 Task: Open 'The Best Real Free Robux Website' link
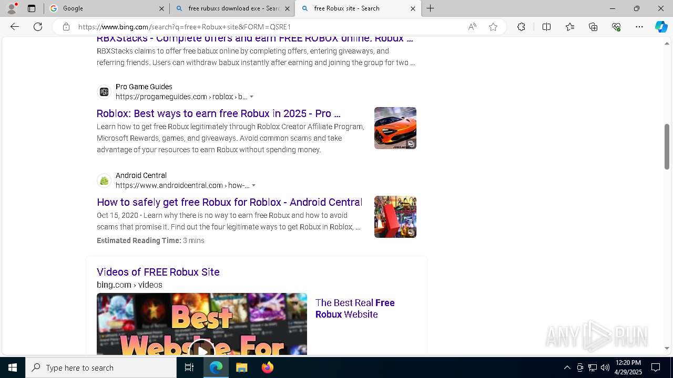355,309
